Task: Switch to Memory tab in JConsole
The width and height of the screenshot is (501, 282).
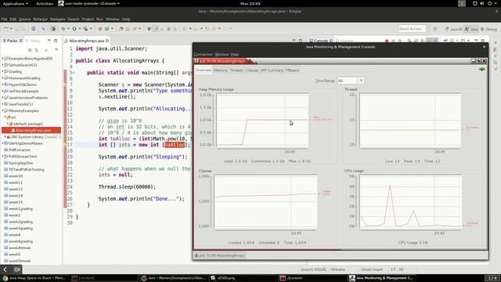Action: 220,70
